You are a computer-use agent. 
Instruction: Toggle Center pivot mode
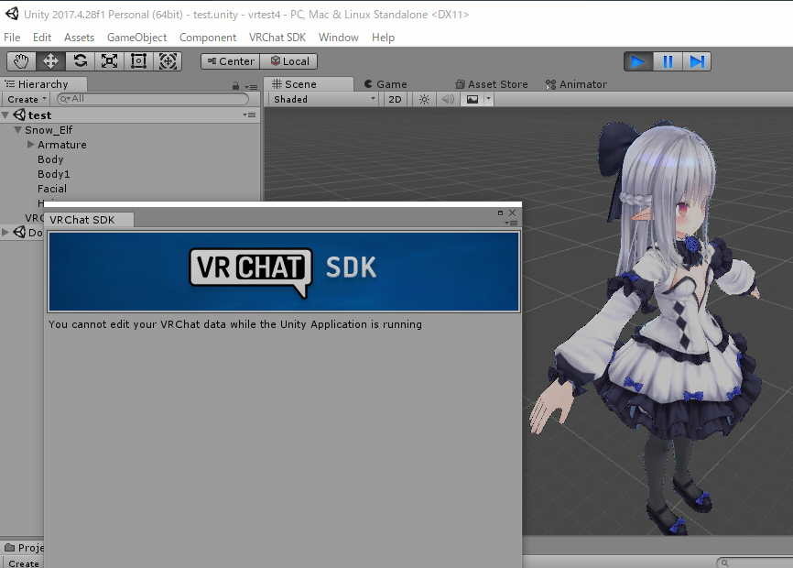pyautogui.click(x=230, y=61)
